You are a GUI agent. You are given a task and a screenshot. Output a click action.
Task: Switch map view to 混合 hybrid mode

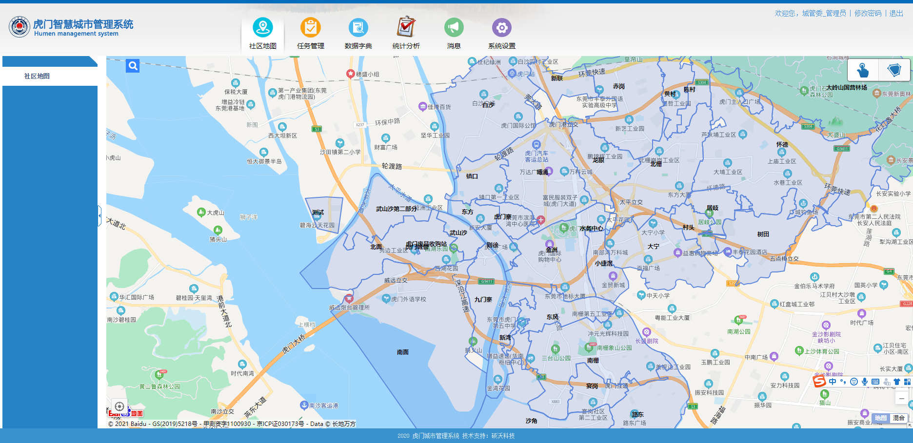[899, 418]
